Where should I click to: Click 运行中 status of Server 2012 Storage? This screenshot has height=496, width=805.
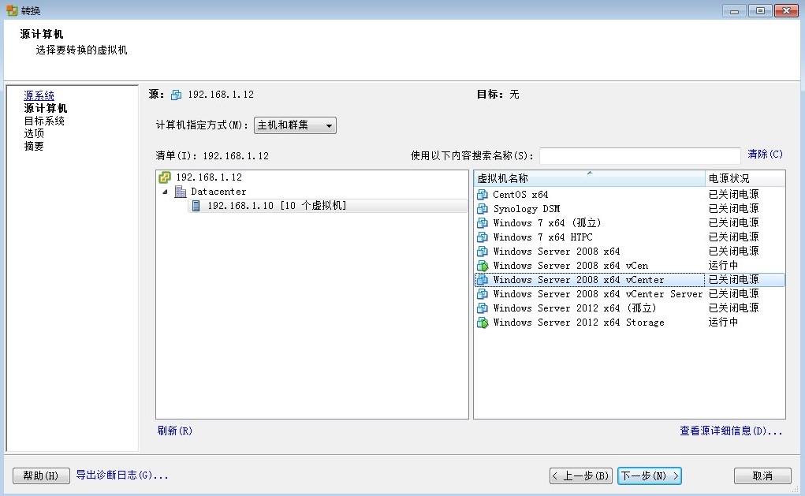coord(723,322)
